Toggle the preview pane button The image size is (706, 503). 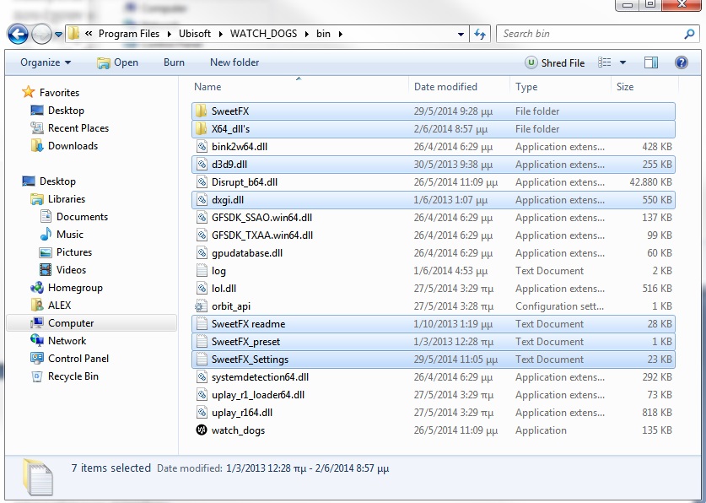[x=651, y=62]
